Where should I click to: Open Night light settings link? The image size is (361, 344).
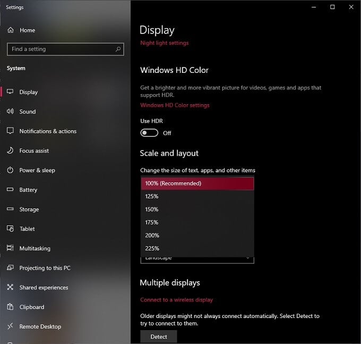point(165,43)
